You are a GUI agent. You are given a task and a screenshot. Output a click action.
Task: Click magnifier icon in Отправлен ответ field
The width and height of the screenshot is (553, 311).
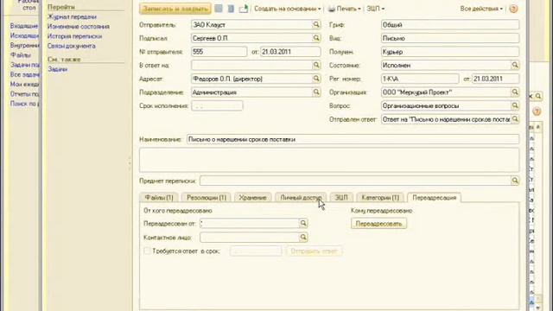pos(515,119)
